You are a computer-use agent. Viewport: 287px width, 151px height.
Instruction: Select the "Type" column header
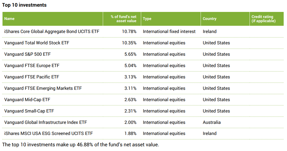click(147, 19)
